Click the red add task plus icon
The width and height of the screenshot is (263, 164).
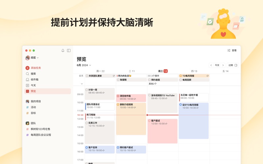27,68
